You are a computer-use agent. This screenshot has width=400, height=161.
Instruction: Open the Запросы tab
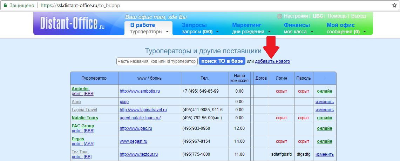[194, 25]
